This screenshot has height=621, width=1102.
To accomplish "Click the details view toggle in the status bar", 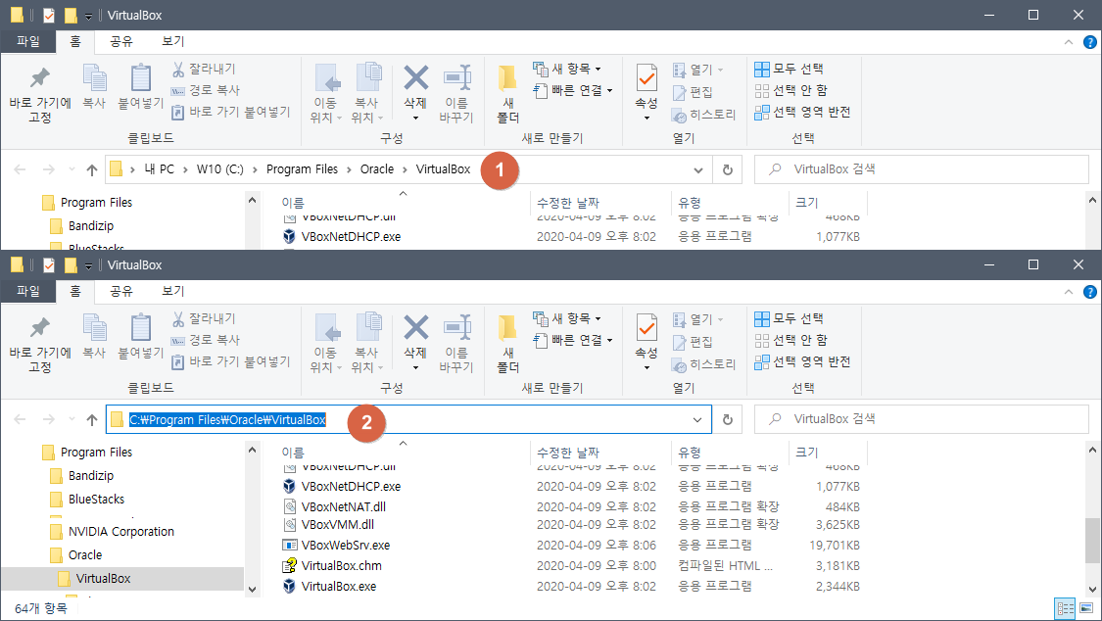I will [x=1066, y=608].
